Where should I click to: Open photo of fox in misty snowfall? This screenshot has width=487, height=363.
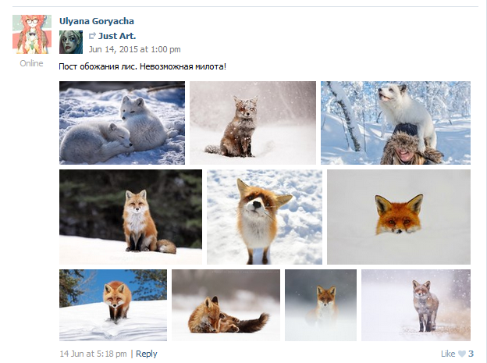320,304
